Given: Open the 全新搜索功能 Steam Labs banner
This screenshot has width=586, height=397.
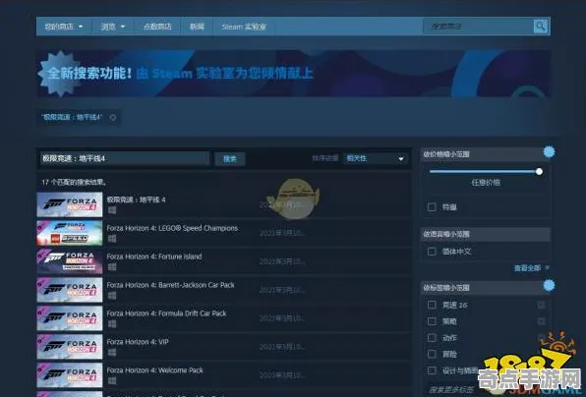Looking at the screenshot, I should (293, 74).
